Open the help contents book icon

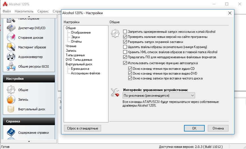[11, 133]
